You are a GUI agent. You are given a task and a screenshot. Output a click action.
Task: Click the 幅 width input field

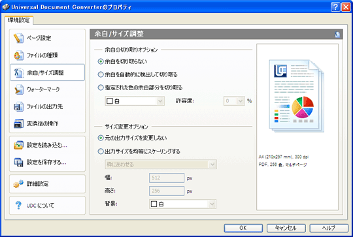tap(167, 178)
